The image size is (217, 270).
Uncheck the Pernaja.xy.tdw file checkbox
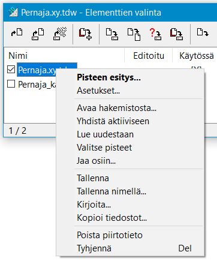click(11, 70)
